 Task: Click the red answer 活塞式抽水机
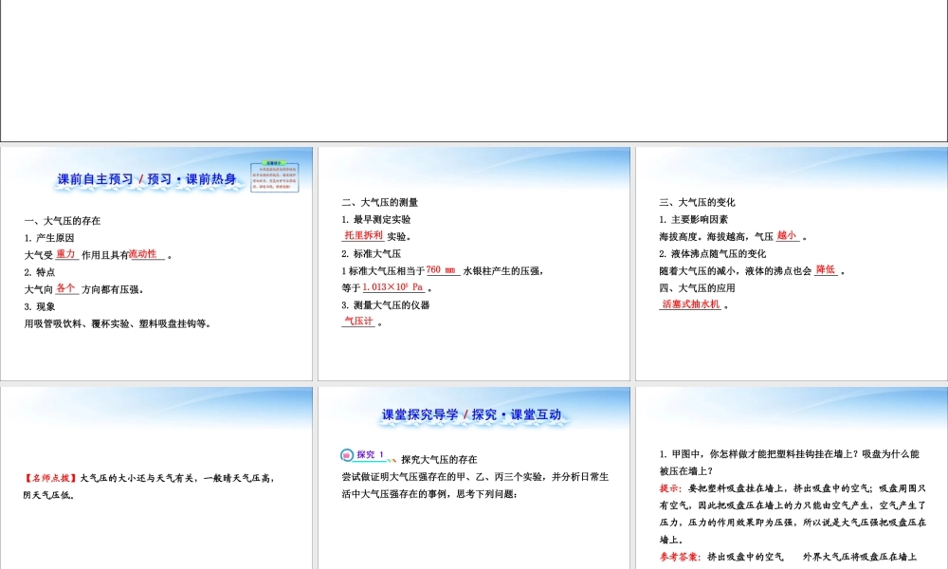691,304
